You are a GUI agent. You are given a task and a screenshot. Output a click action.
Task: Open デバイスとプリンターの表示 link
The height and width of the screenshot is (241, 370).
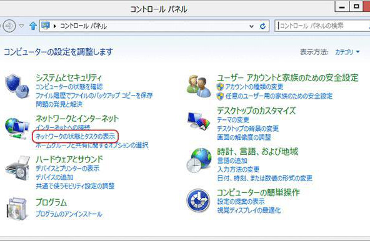tap(67, 169)
